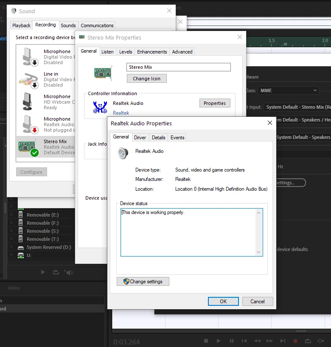Open the Events tab in Realtek Audio Properties

[x=177, y=138]
